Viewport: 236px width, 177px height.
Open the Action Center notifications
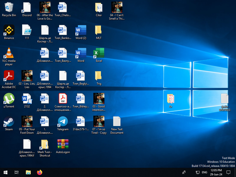click(x=228, y=172)
